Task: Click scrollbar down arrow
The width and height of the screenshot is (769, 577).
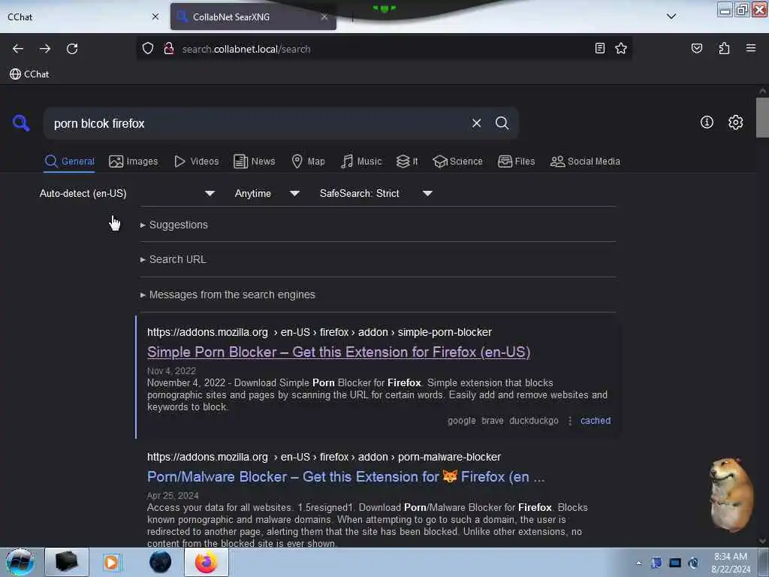Action: coord(761,541)
